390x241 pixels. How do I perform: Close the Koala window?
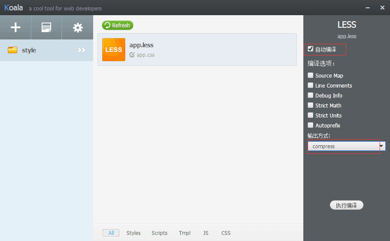point(382,8)
